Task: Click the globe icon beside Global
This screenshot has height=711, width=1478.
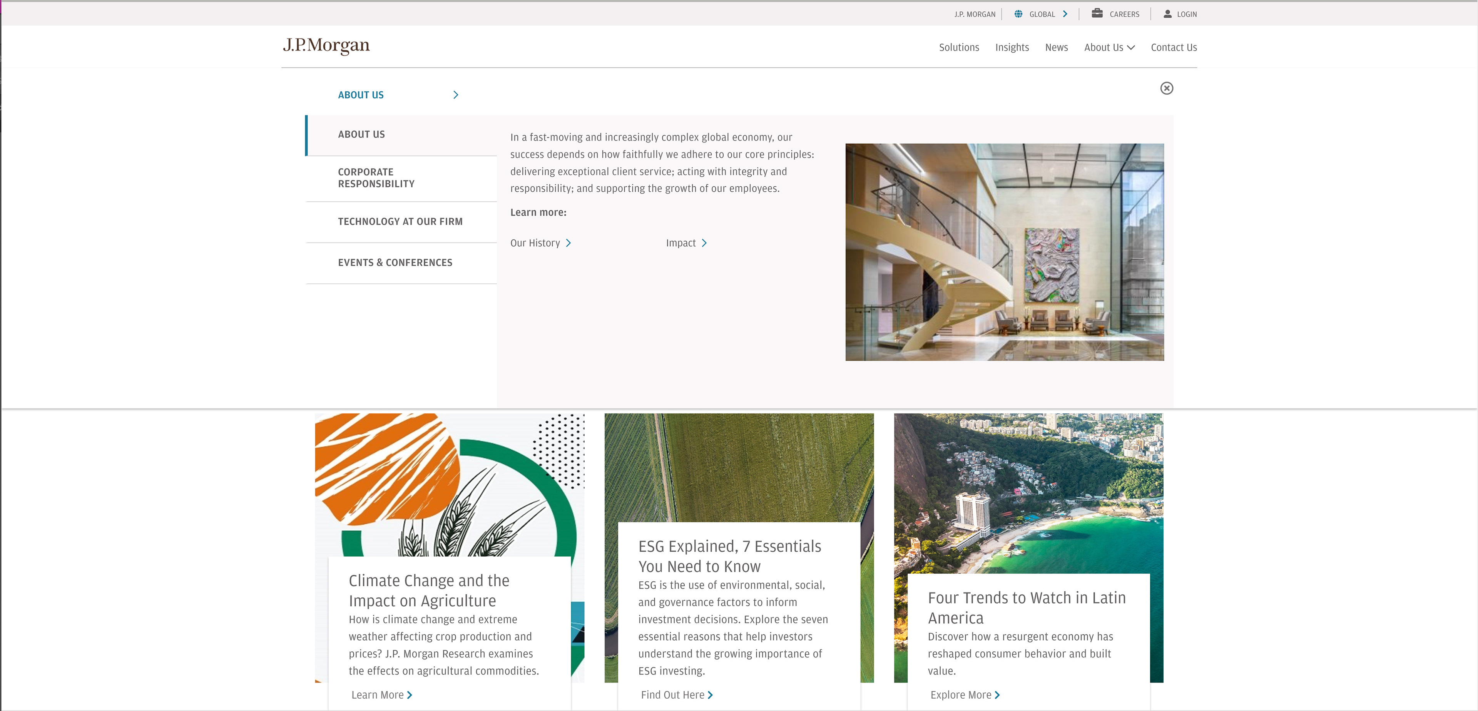Action: pos(1018,14)
